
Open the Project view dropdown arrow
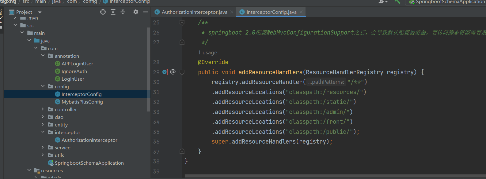point(40,12)
